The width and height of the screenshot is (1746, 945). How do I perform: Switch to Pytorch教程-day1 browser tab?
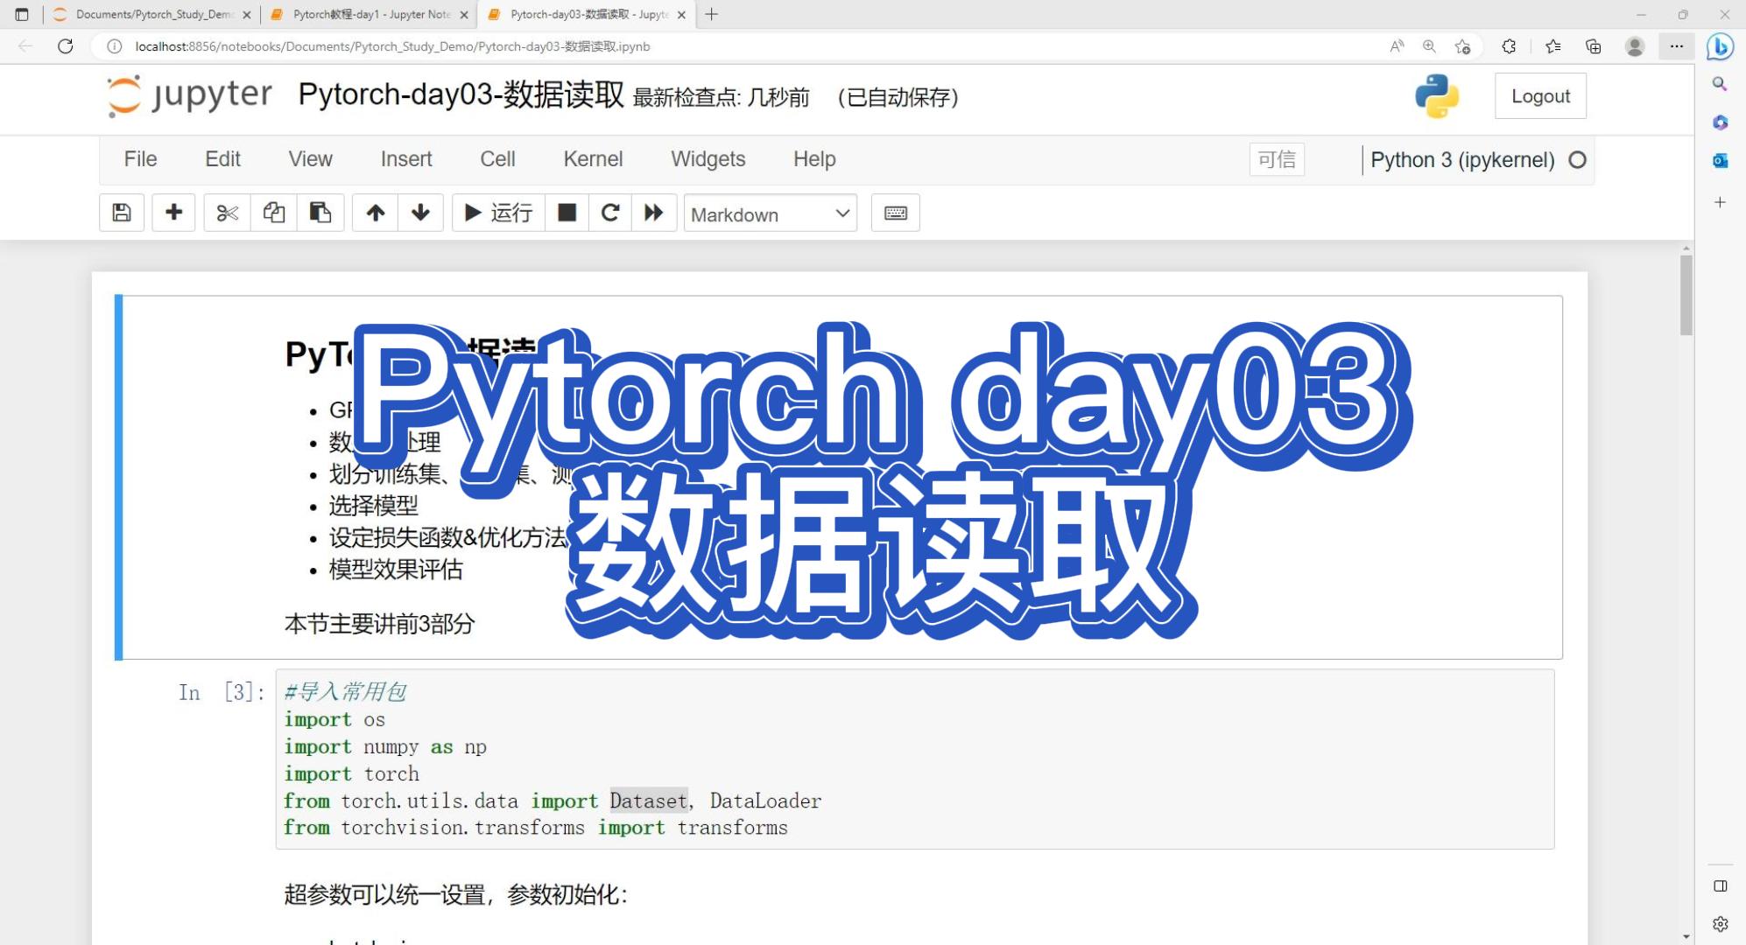368,14
